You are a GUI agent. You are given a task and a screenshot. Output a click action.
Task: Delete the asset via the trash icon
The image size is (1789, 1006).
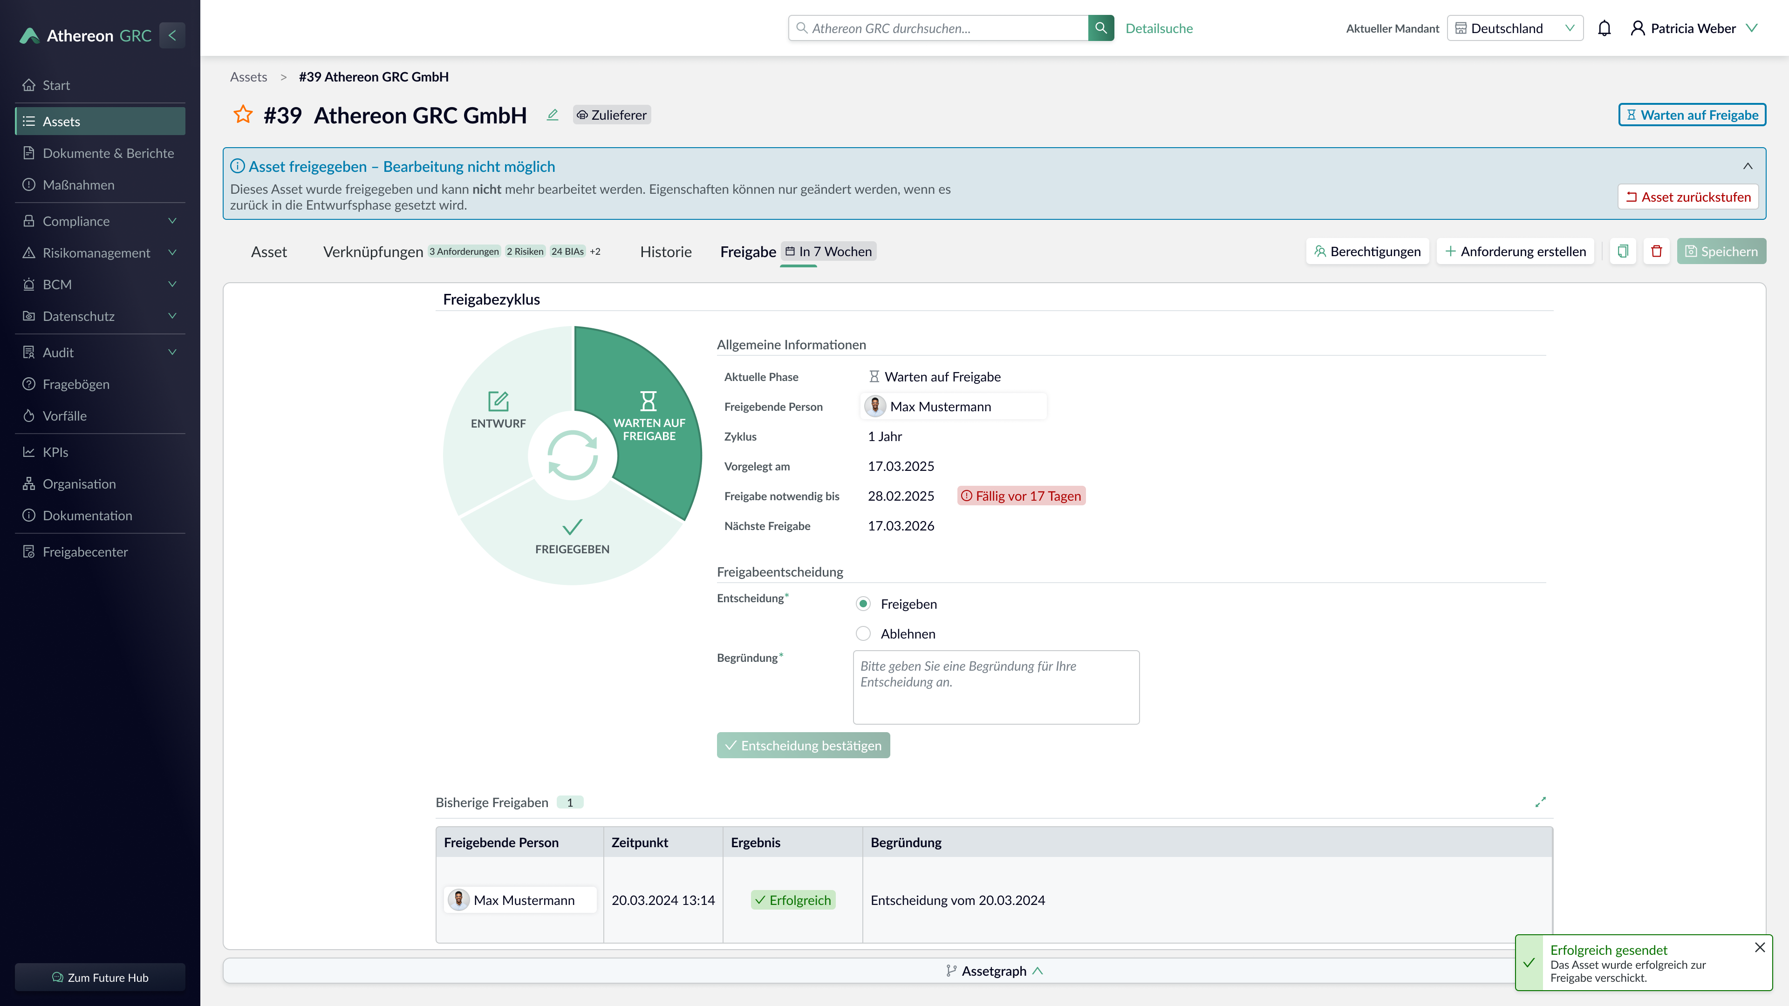pos(1657,251)
